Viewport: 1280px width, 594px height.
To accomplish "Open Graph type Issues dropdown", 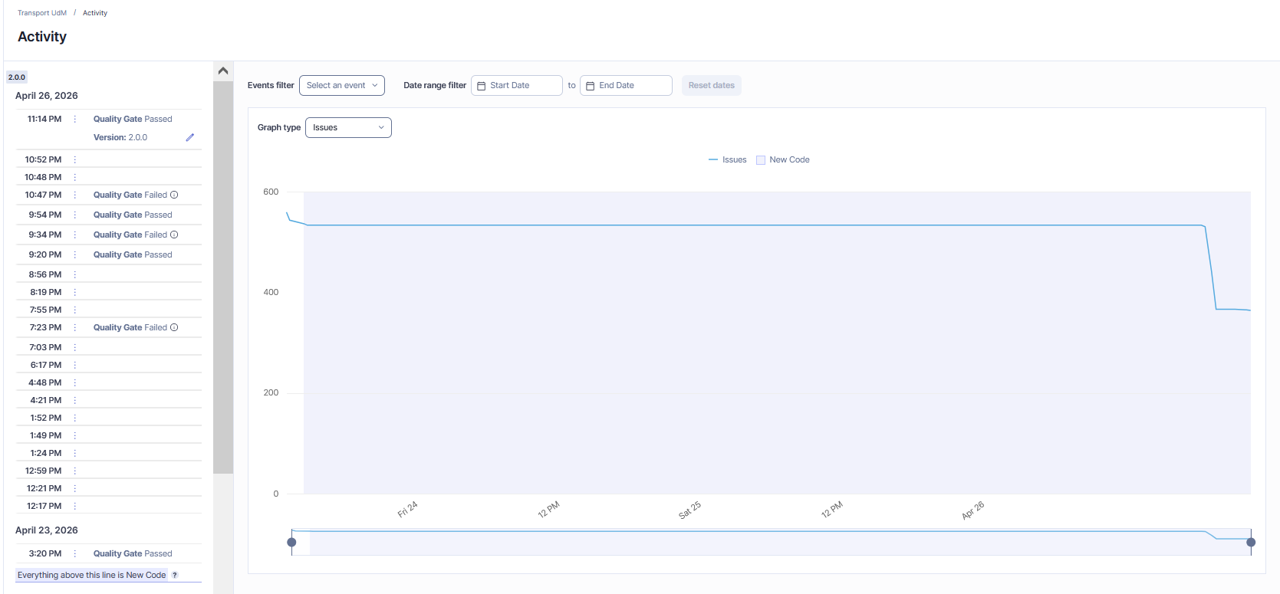I will (x=348, y=127).
